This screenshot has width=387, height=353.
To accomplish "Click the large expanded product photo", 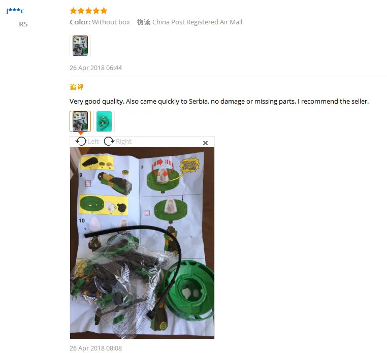I will pos(142,243).
